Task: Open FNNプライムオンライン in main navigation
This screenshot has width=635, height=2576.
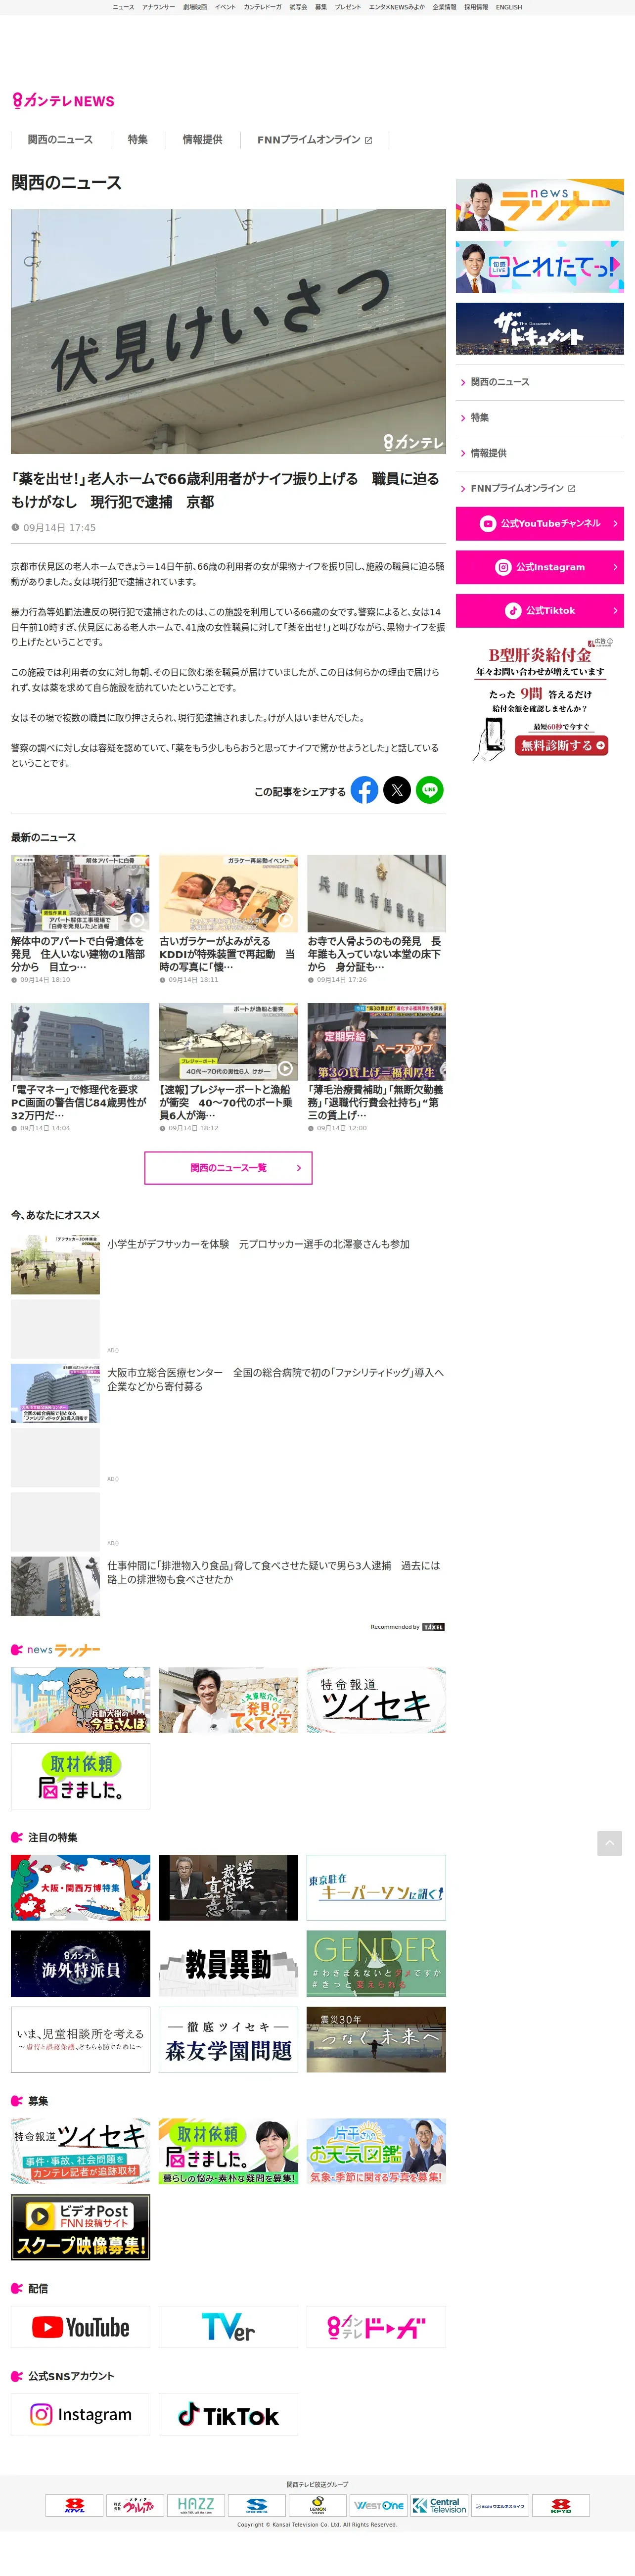Action: coord(314,140)
